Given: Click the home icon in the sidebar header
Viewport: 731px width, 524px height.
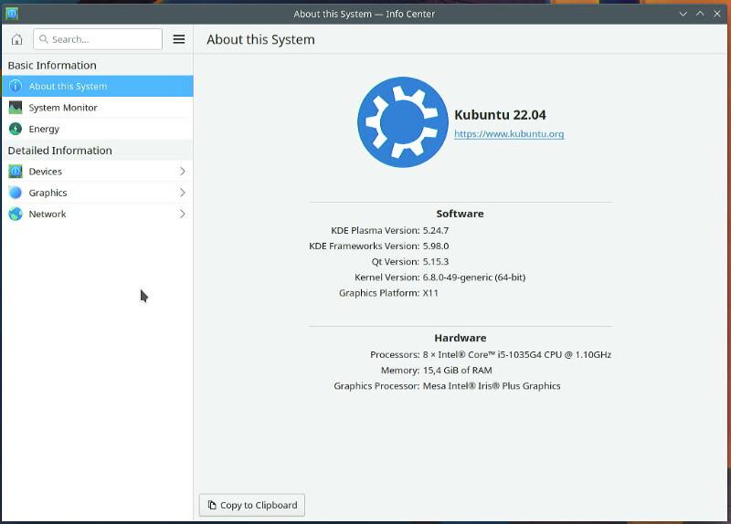Looking at the screenshot, I should click(16, 39).
